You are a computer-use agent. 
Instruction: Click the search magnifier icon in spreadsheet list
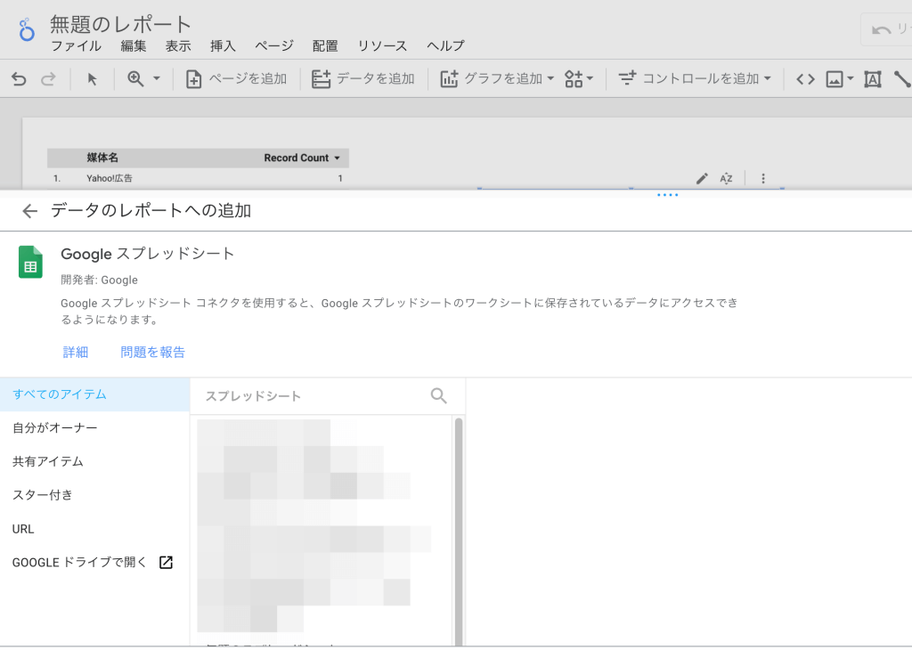pos(438,396)
